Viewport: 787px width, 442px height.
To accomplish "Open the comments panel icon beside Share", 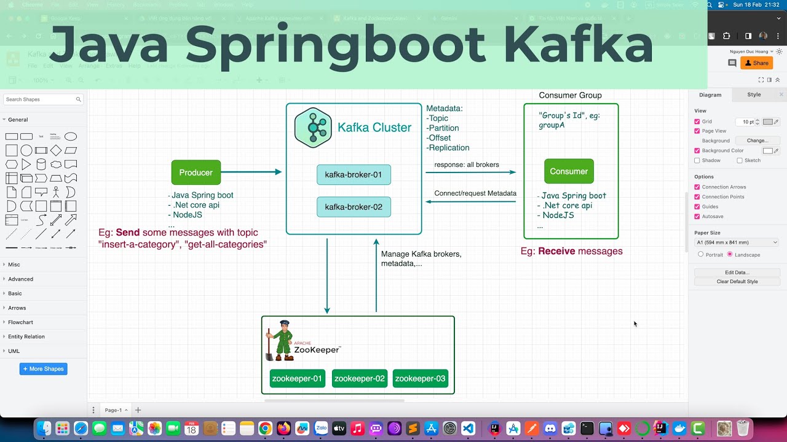I will [732, 63].
